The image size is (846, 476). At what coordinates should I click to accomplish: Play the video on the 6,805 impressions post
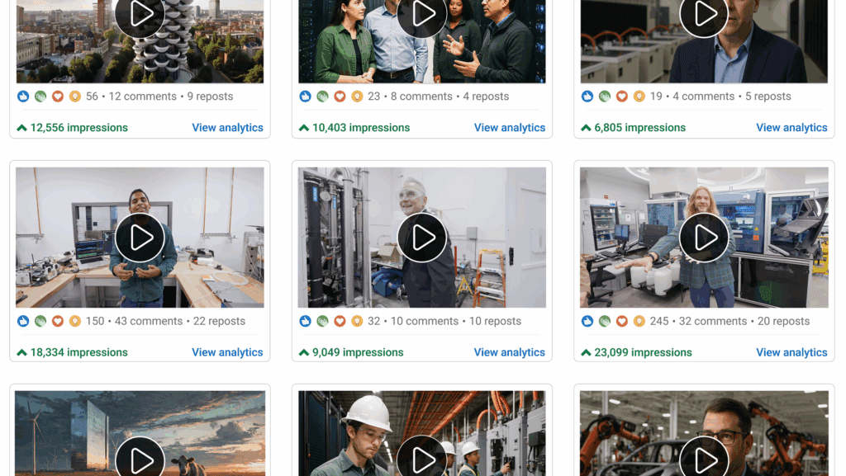[x=704, y=14]
